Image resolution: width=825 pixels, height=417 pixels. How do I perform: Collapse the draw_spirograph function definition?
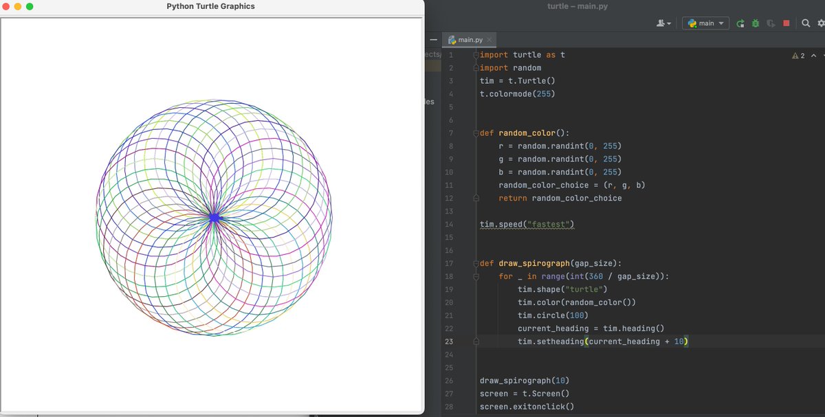475,263
